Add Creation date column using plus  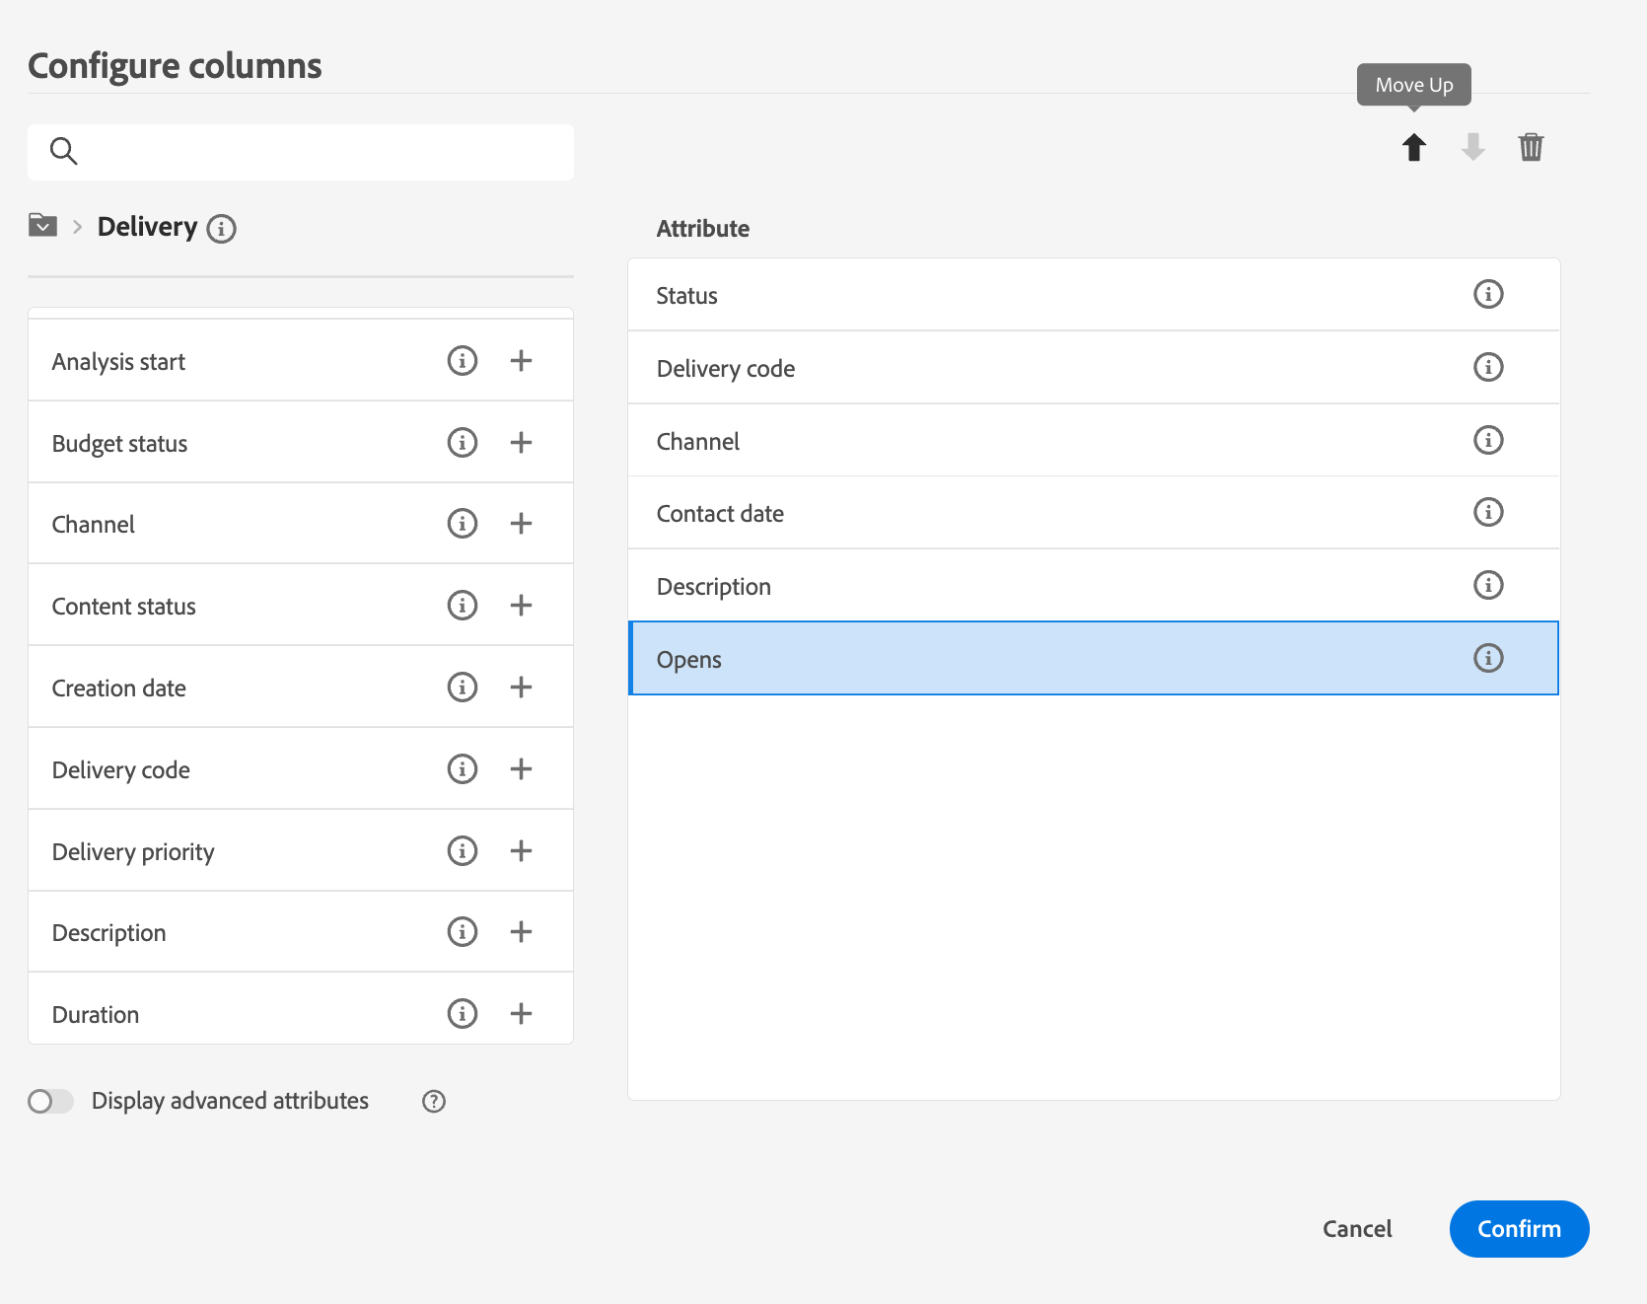(x=521, y=688)
